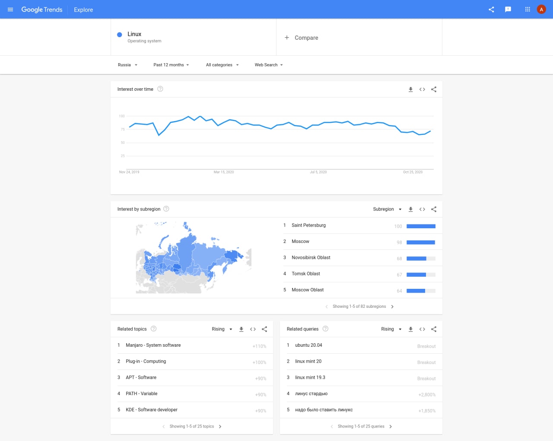Open the Google apps grid
553x441 pixels.
tap(528, 10)
